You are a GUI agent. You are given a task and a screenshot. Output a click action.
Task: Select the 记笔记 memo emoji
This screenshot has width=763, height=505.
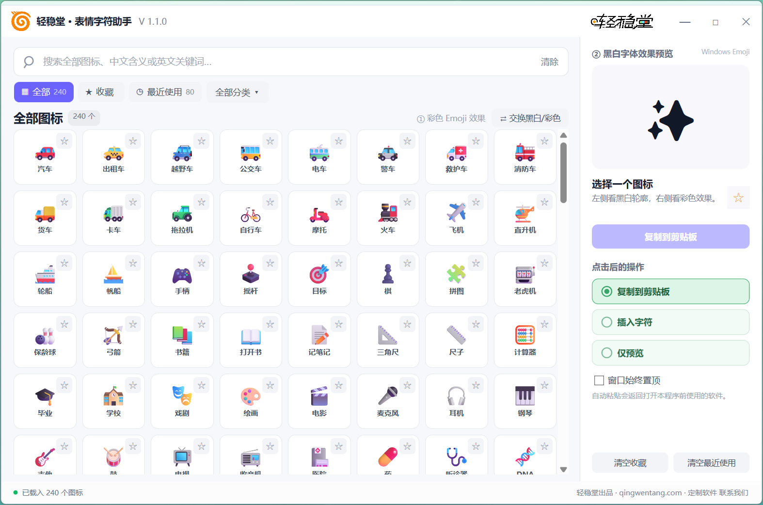[319, 340]
